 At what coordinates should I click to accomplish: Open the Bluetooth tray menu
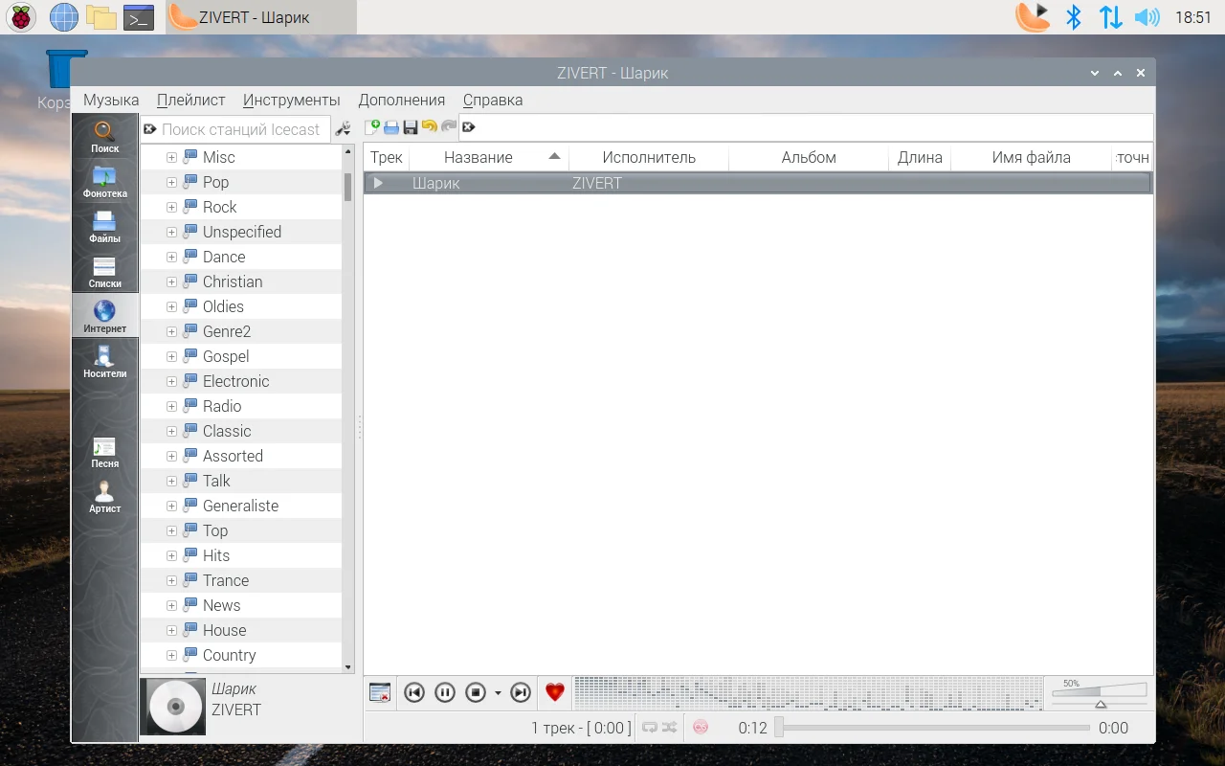tap(1074, 17)
